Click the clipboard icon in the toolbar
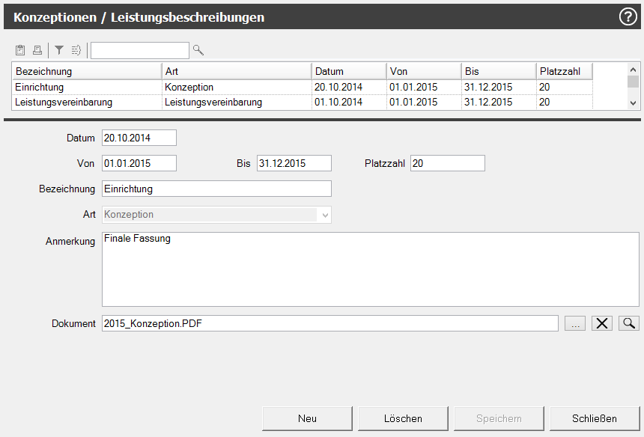This screenshot has height=437, width=644. 20,50
